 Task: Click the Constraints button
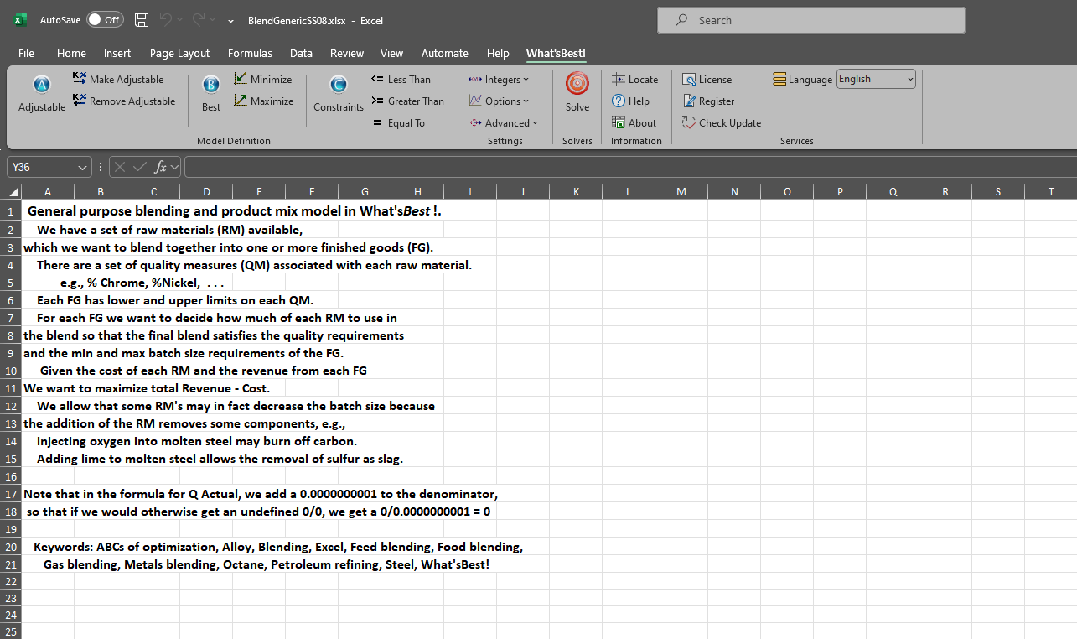(339, 93)
